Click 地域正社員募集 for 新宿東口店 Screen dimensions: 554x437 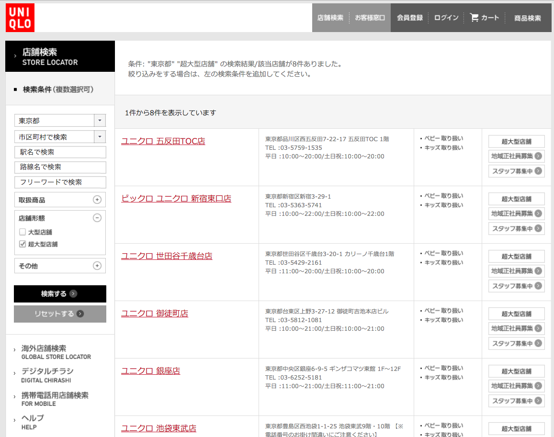tap(517, 213)
